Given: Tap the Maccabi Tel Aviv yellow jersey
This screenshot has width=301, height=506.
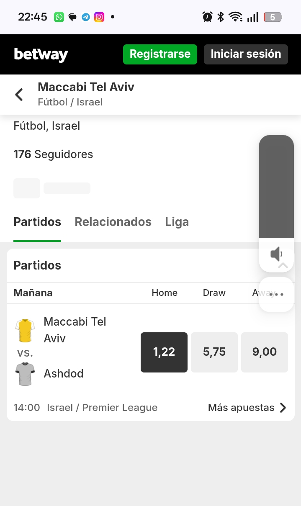Looking at the screenshot, I should coord(25,331).
